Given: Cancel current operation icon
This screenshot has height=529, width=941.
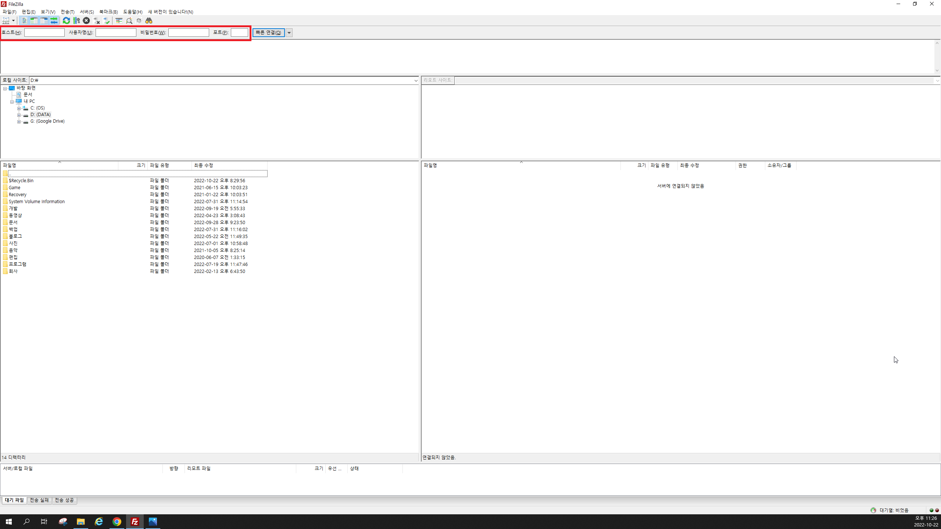Looking at the screenshot, I should pos(86,21).
